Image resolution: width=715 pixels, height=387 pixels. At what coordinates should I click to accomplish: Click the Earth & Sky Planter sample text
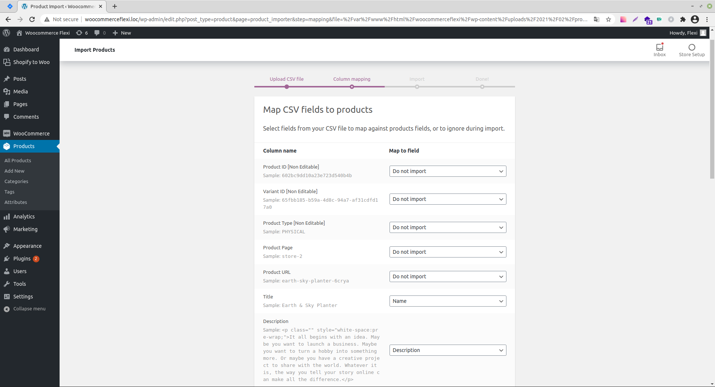309,306
